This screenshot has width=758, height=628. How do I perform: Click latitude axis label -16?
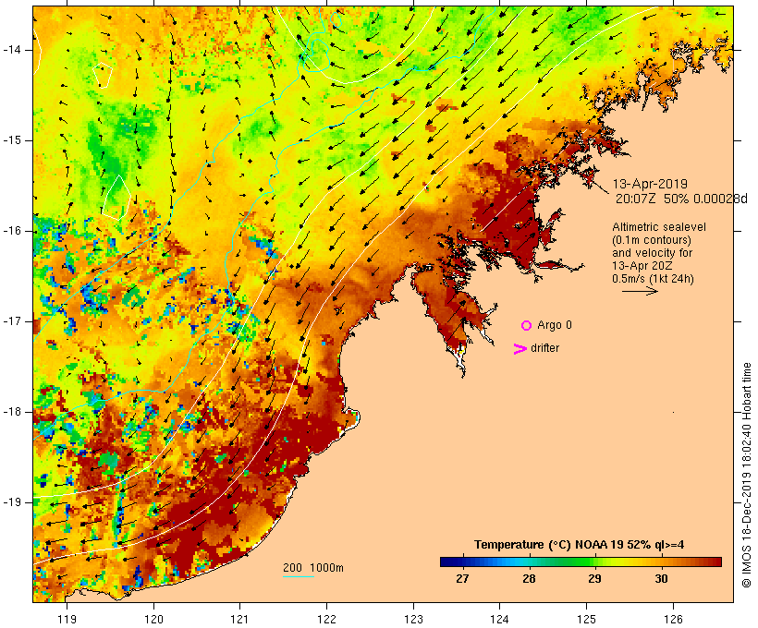11,231
